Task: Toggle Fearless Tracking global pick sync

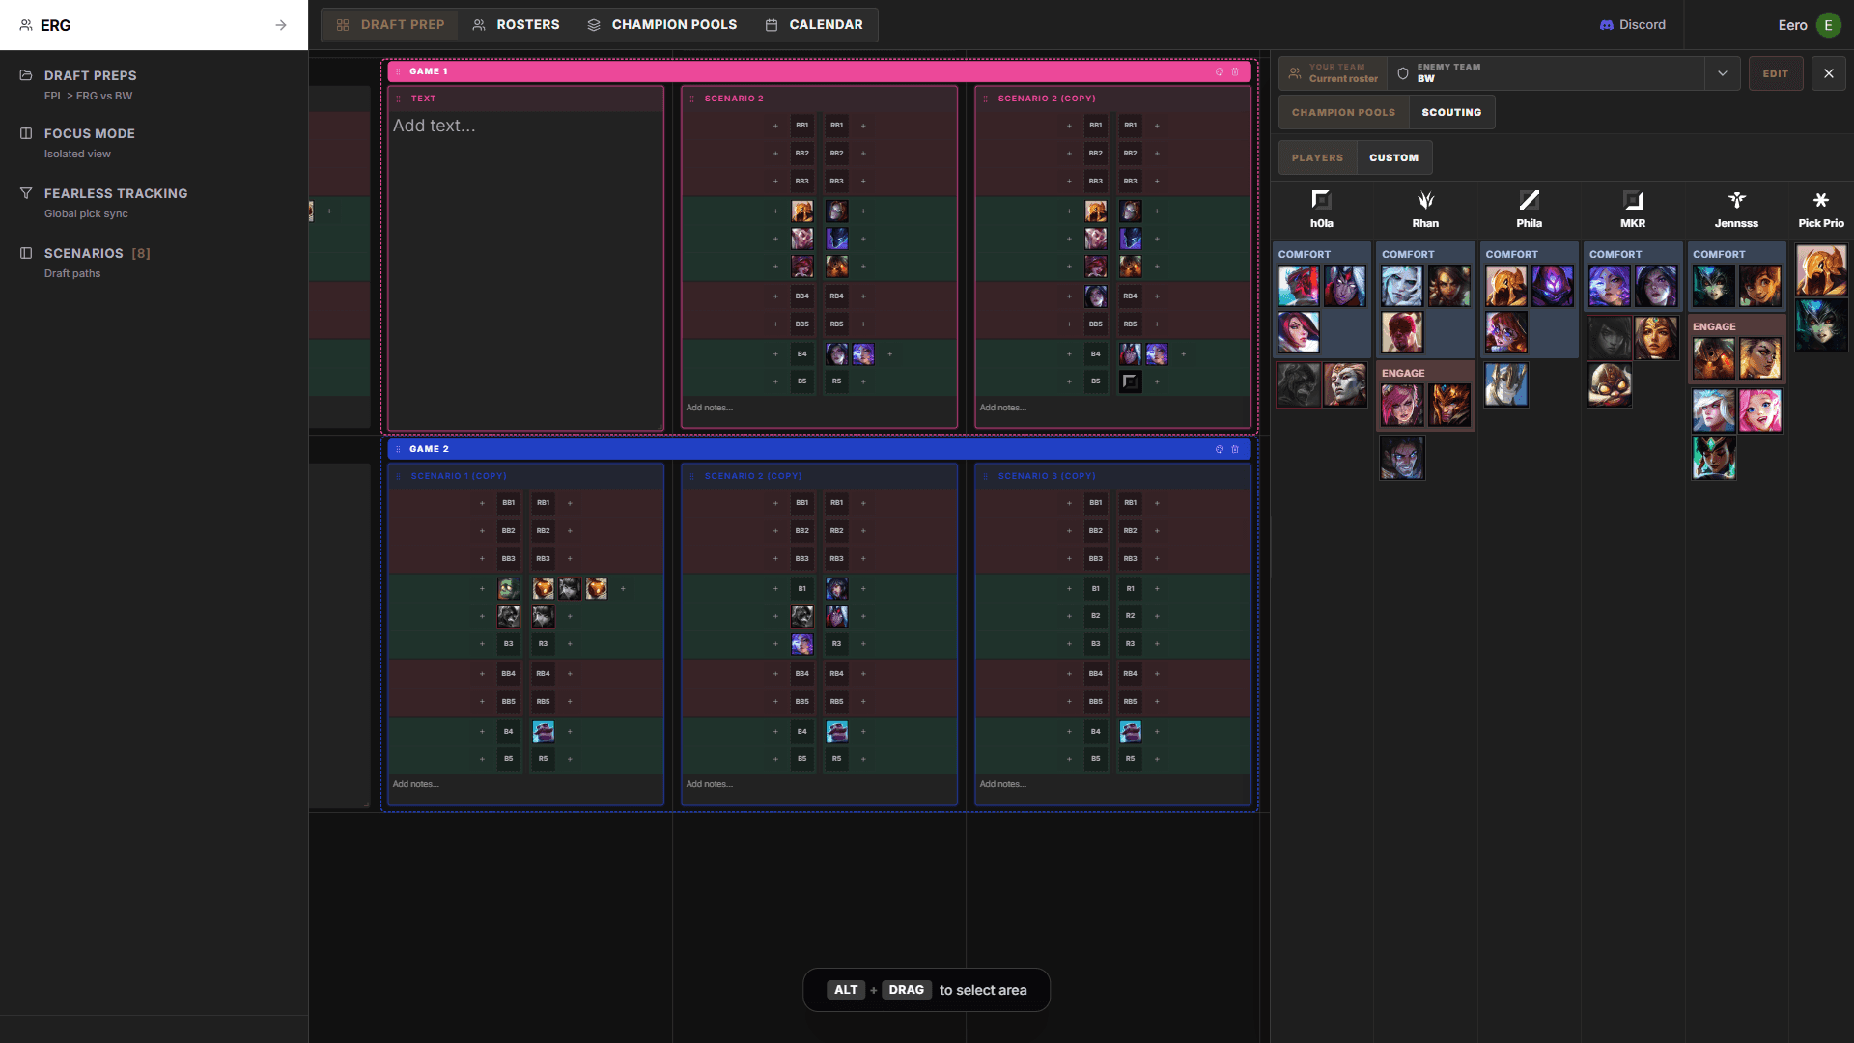Action: pyautogui.click(x=154, y=203)
